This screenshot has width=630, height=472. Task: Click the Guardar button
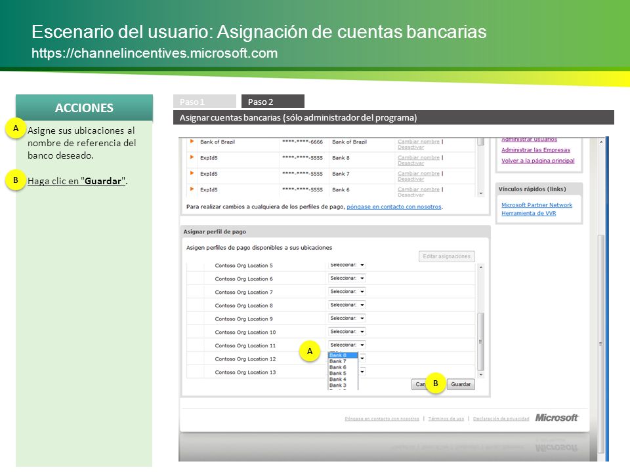(461, 384)
